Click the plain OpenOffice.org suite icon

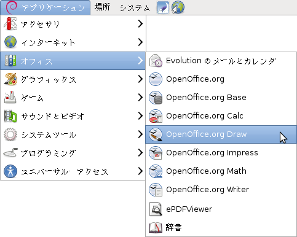point(156,79)
